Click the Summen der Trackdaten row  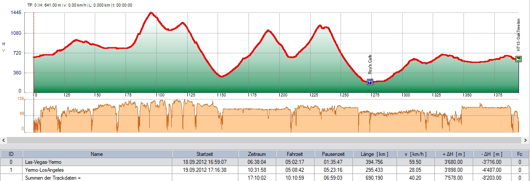[96, 177]
